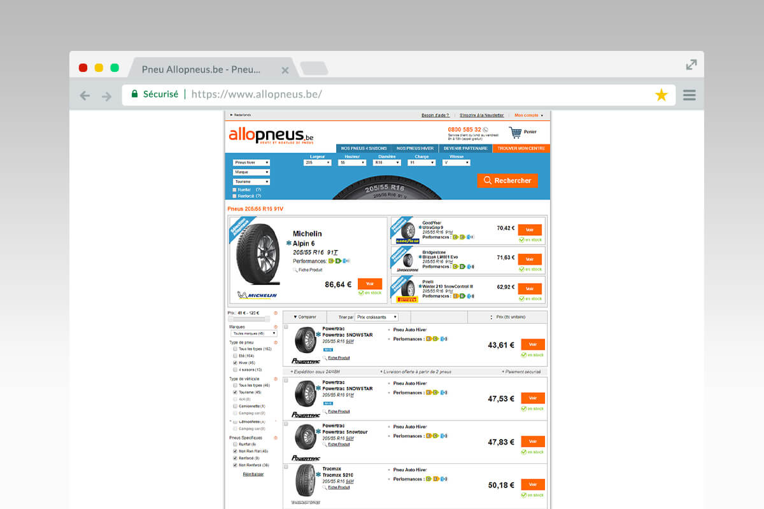The width and height of the screenshot is (764, 509).
Task: Click the phone icon beside 0800 585 32
Action: [x=485, y=130]
